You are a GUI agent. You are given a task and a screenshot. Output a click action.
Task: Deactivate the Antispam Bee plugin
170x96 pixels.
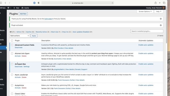(x=19, y=66)
